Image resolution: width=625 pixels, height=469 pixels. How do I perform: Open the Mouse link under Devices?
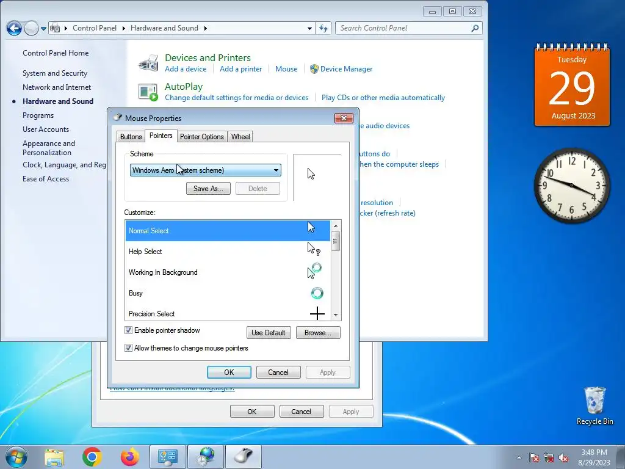point(286,69)
